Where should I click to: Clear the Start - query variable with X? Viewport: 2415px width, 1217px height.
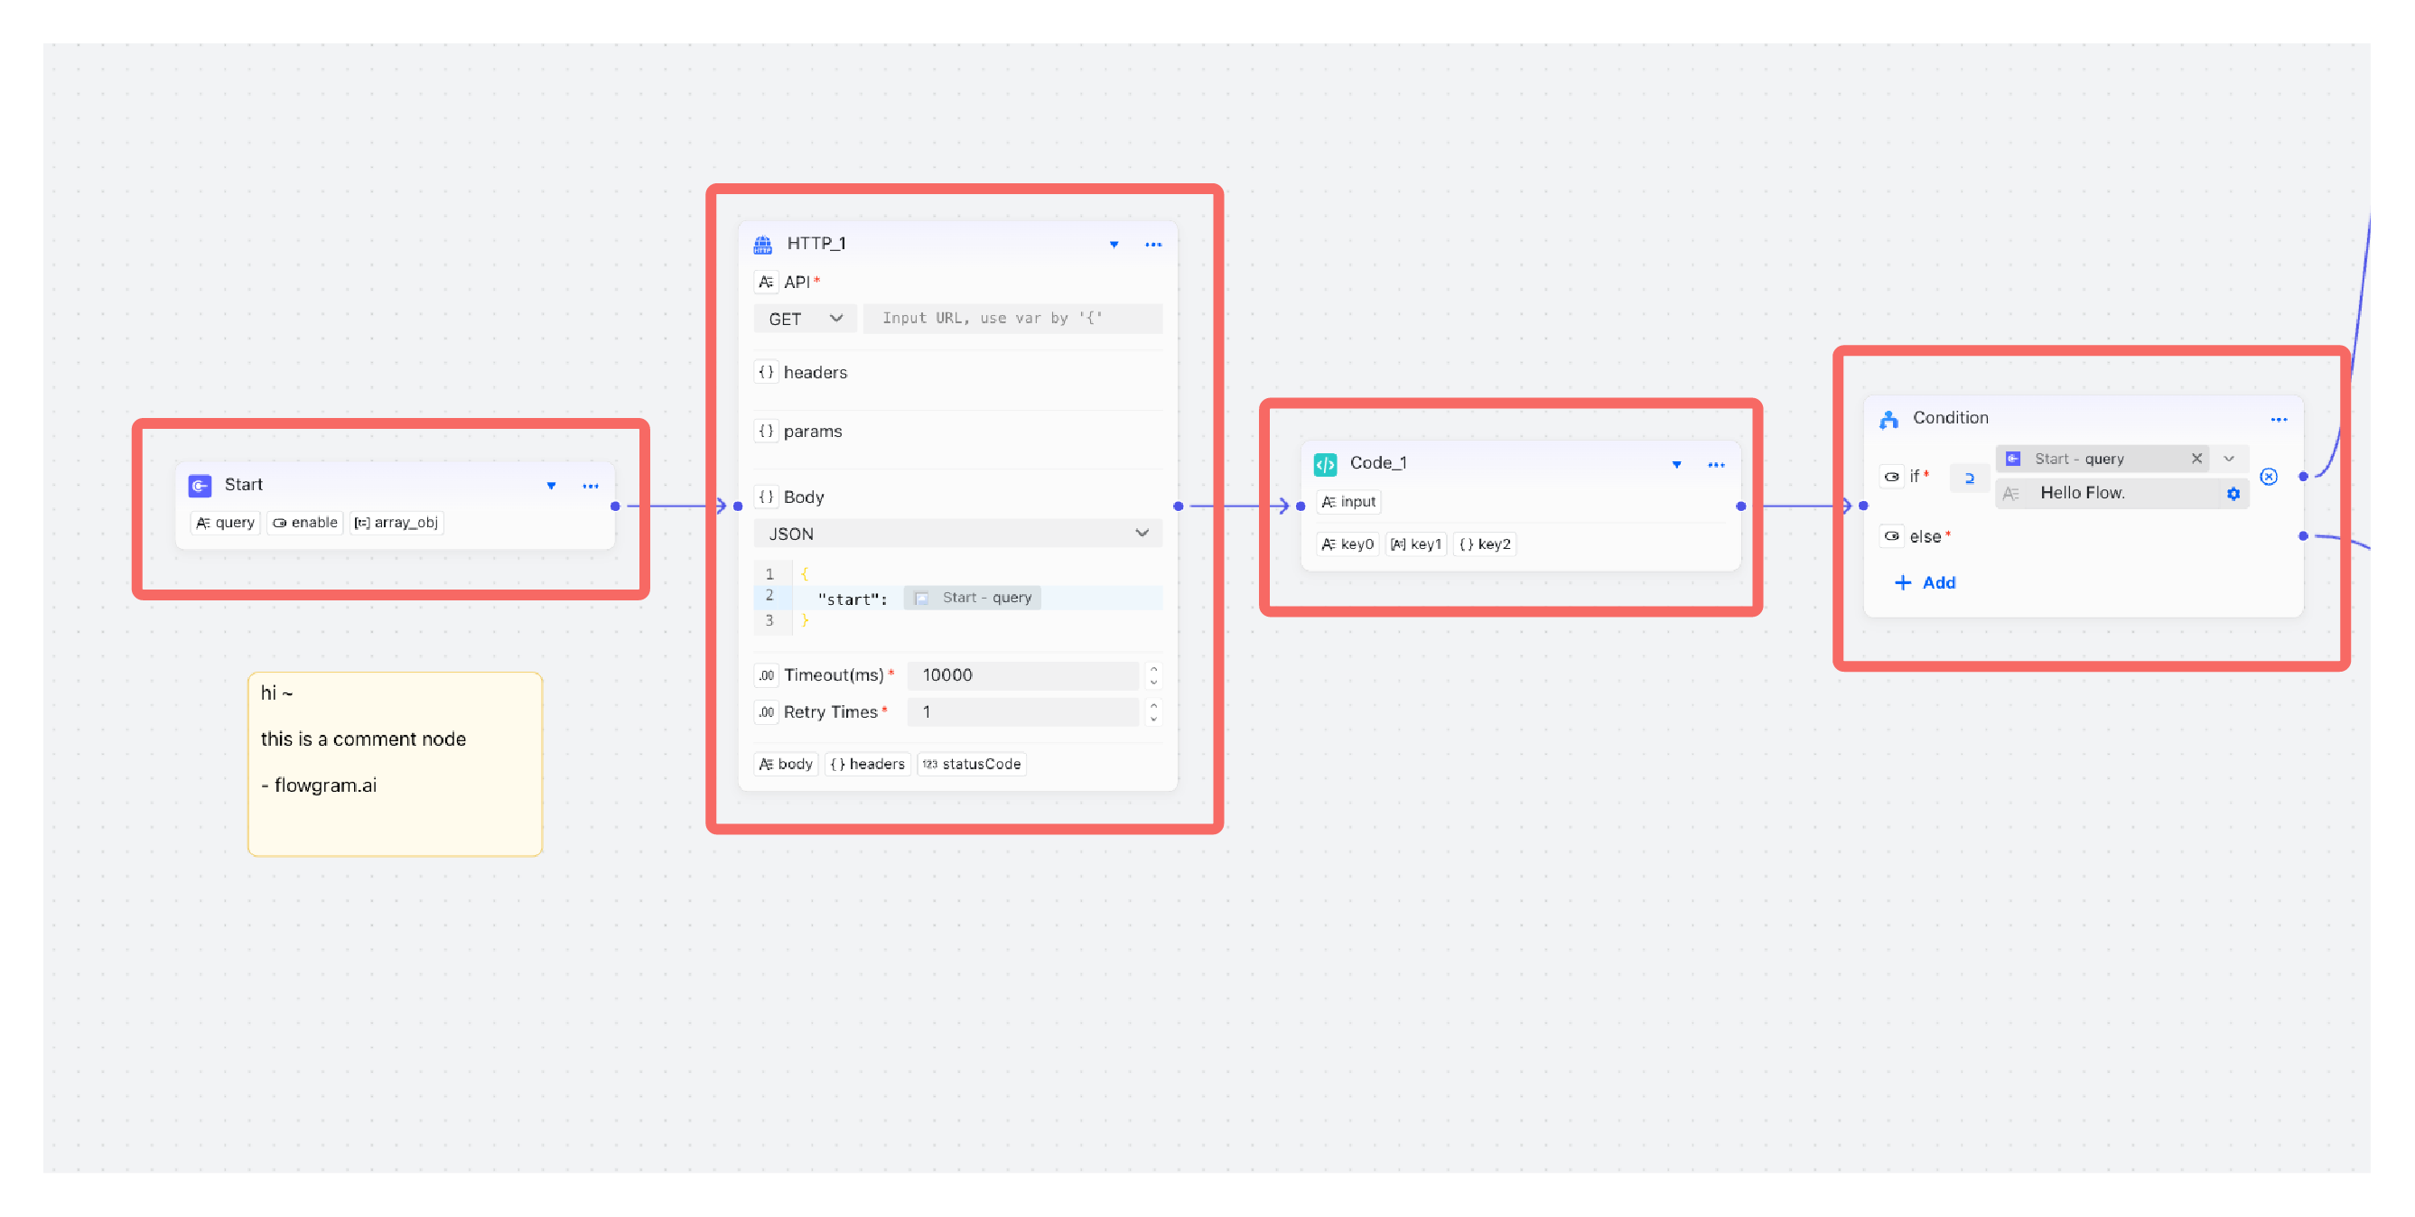tap(2196, 458)
